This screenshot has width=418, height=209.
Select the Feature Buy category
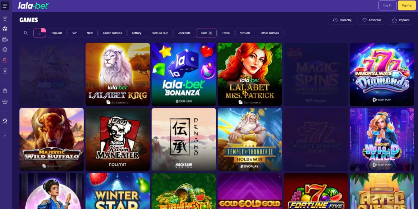160,33
